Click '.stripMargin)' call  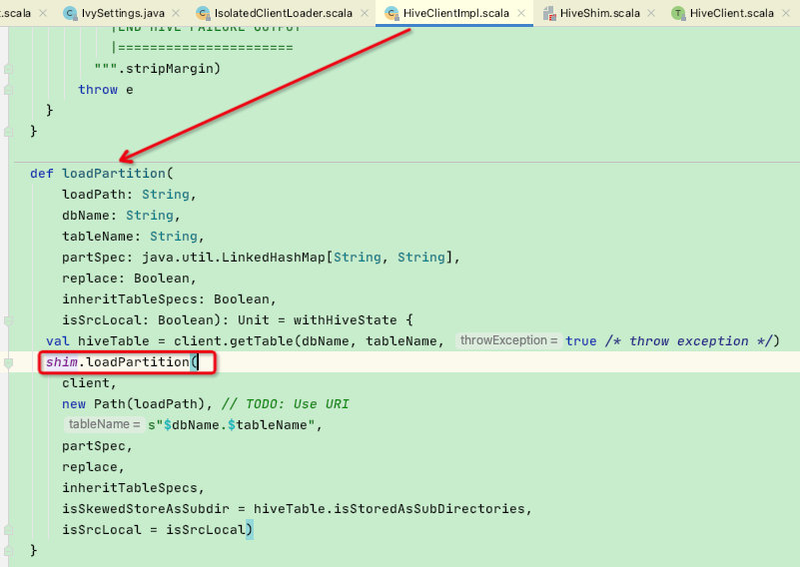169,69
